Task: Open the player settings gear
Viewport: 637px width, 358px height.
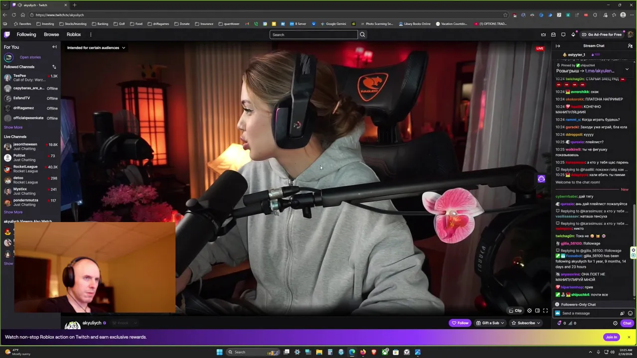Action: (530, 311)
